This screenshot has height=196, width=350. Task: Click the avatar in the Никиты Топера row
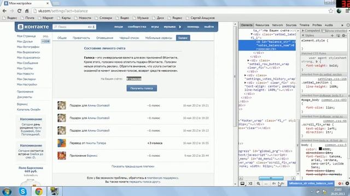pyautogui.click(x=62, y=143)
